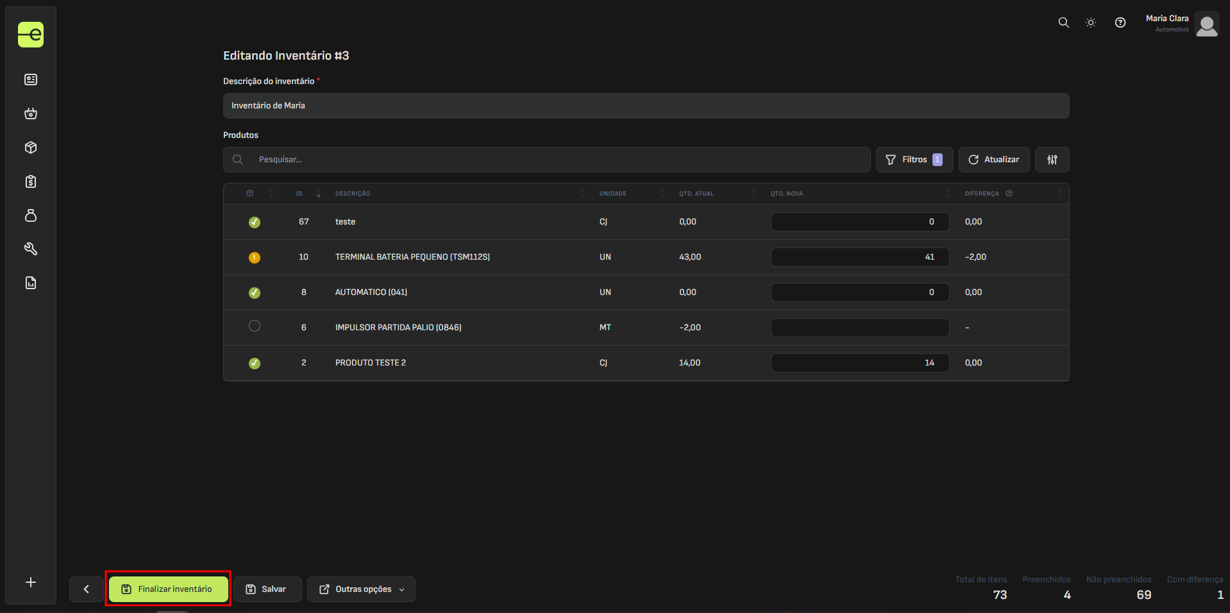Open the shopping basket sidebar icon
The height and width of the screenshot is (613, 1230).
click(x=31, y=113)
